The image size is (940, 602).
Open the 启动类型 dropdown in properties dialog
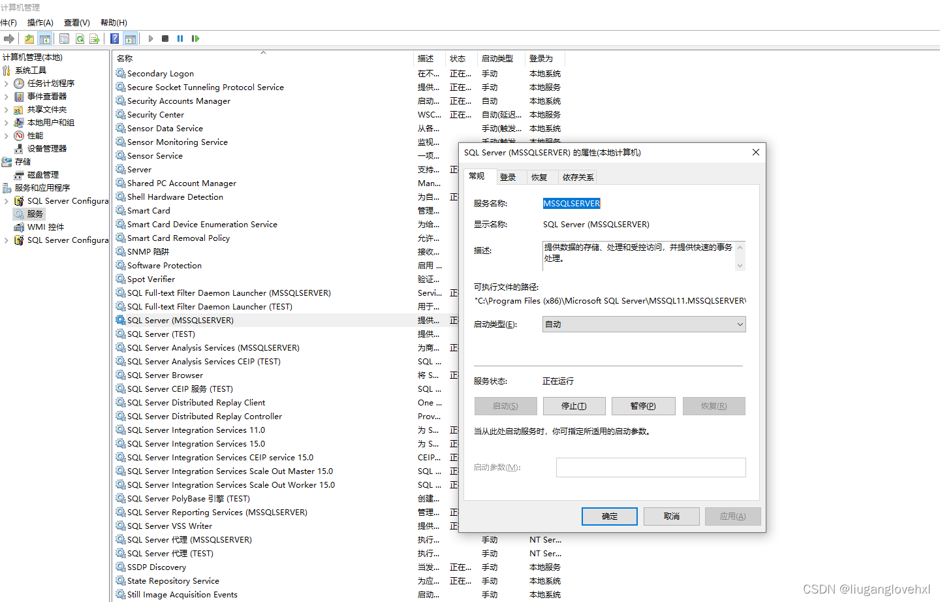[644, 325]
